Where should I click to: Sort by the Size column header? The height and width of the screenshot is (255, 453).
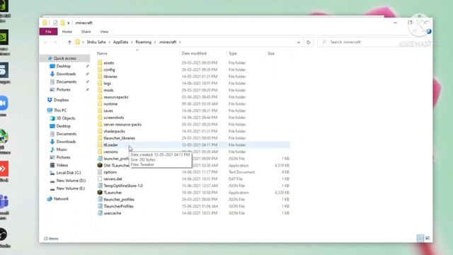(x=270, y=54)
